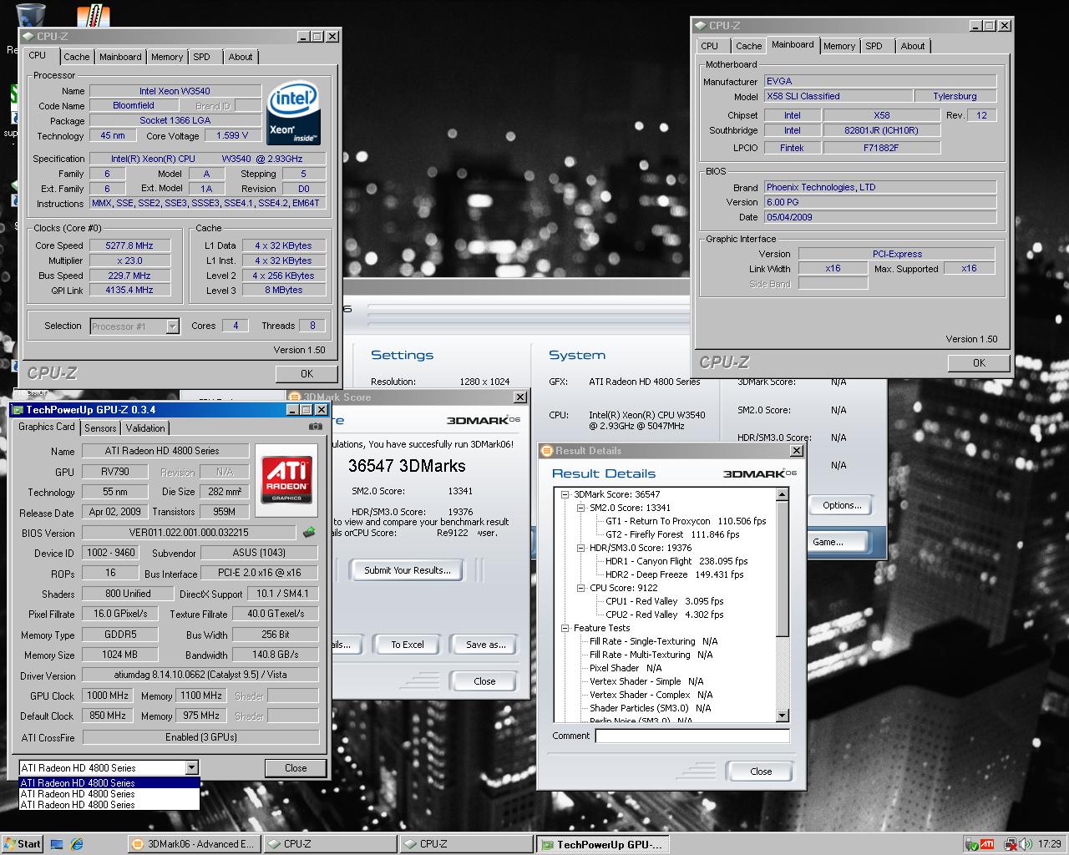
Task: Click the ATI tray icon
Action: [986, 844]
